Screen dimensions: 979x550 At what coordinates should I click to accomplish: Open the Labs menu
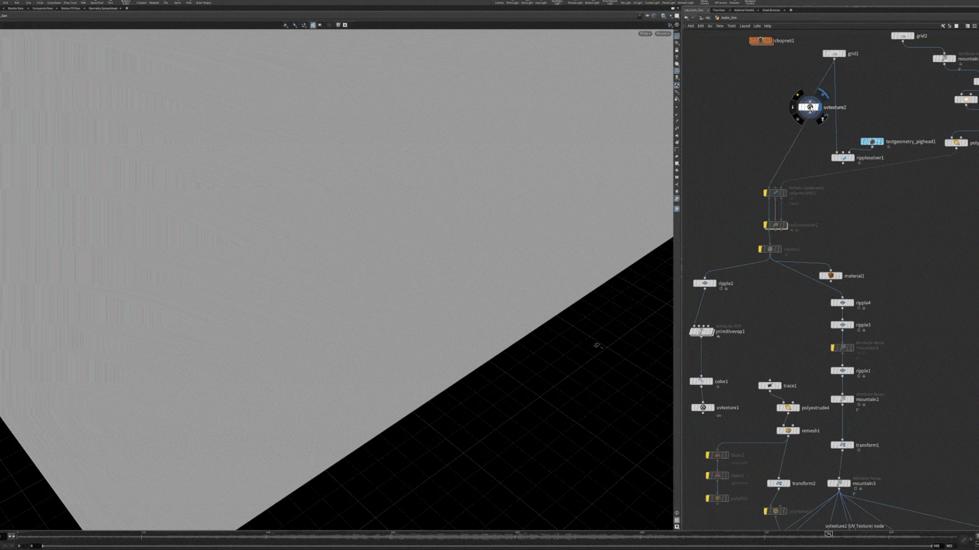(757, 26)
